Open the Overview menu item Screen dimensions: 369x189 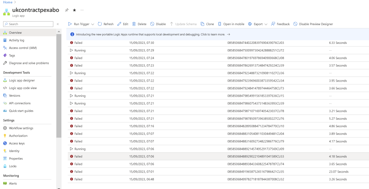[x=28, y=33]
